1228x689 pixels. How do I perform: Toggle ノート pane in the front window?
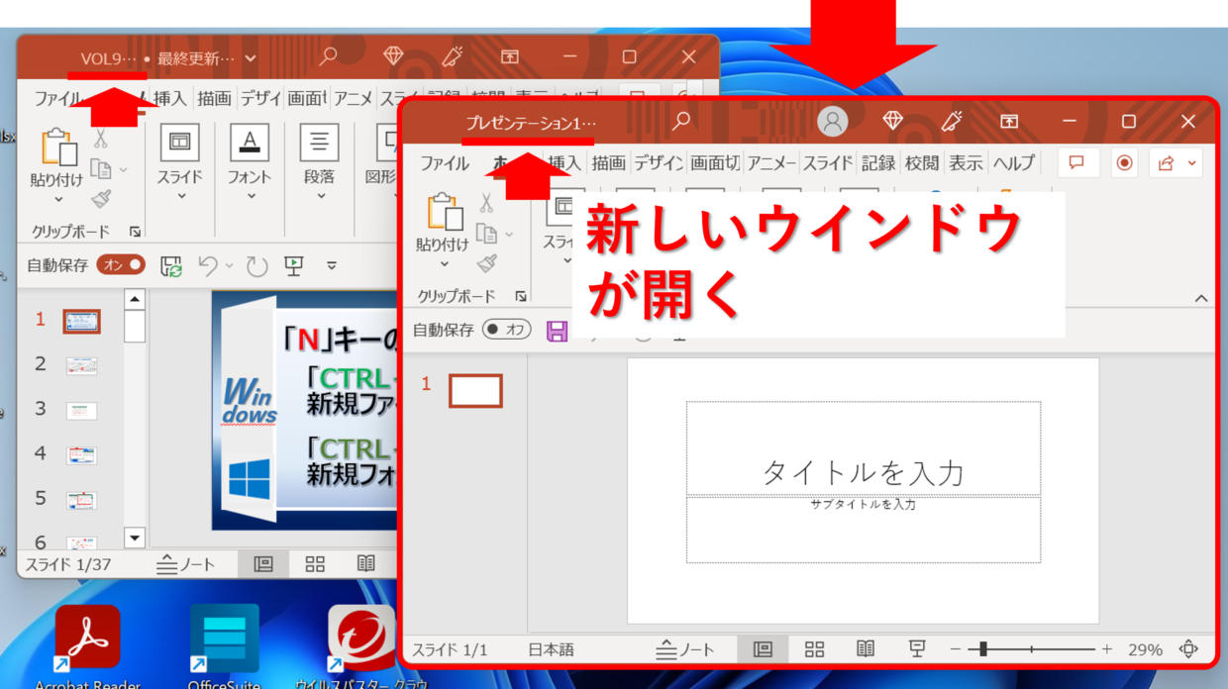click(x=685, y=649)
